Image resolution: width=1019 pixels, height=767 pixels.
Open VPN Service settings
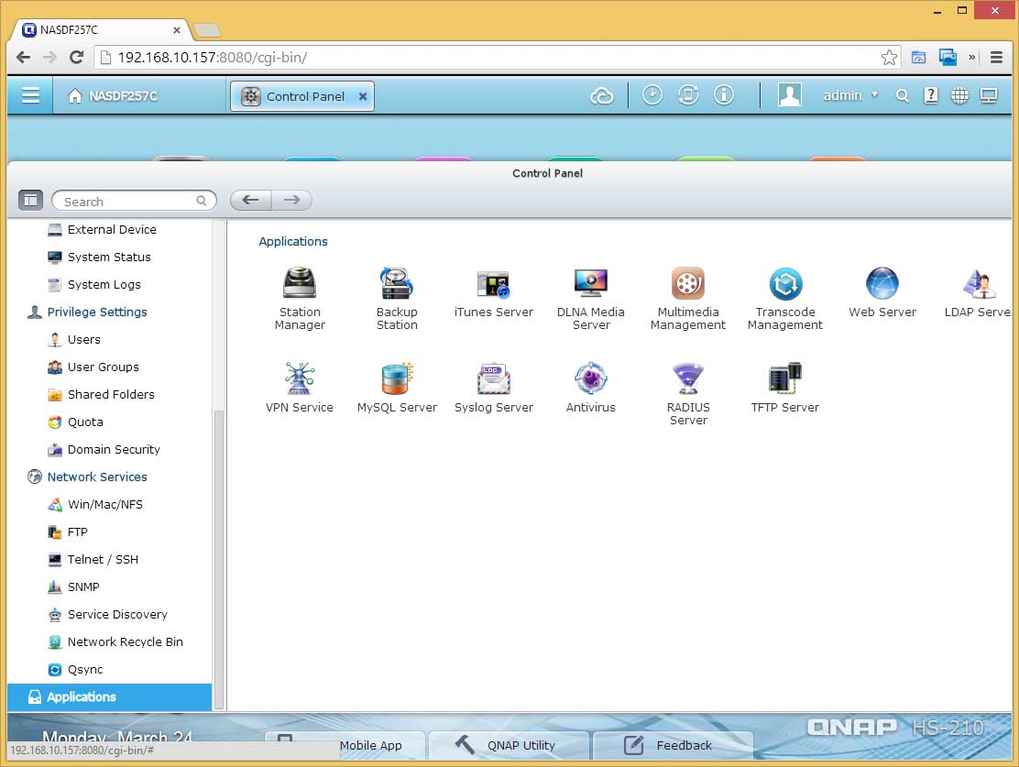click(300, 388)
